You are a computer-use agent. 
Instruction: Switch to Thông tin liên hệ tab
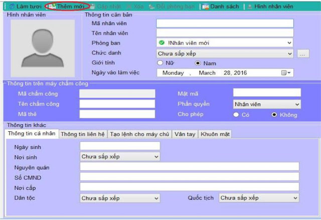point(83,134)
